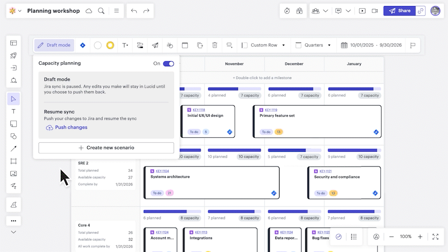This screenshot has height=252, width=448.
Task: Open the Quarters dropdown
Action: tap(313, 45)
